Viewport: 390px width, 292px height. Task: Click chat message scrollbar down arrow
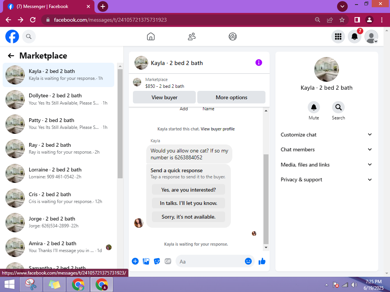point(266,247)
